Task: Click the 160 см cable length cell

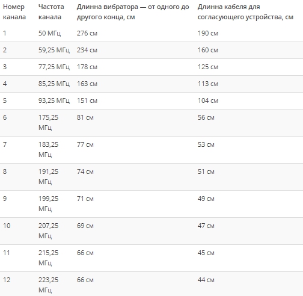Action: pyautogui.click(x=208, y=50)
